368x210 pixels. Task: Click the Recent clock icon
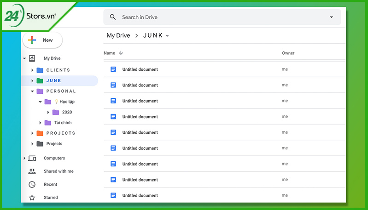point(32,184)
